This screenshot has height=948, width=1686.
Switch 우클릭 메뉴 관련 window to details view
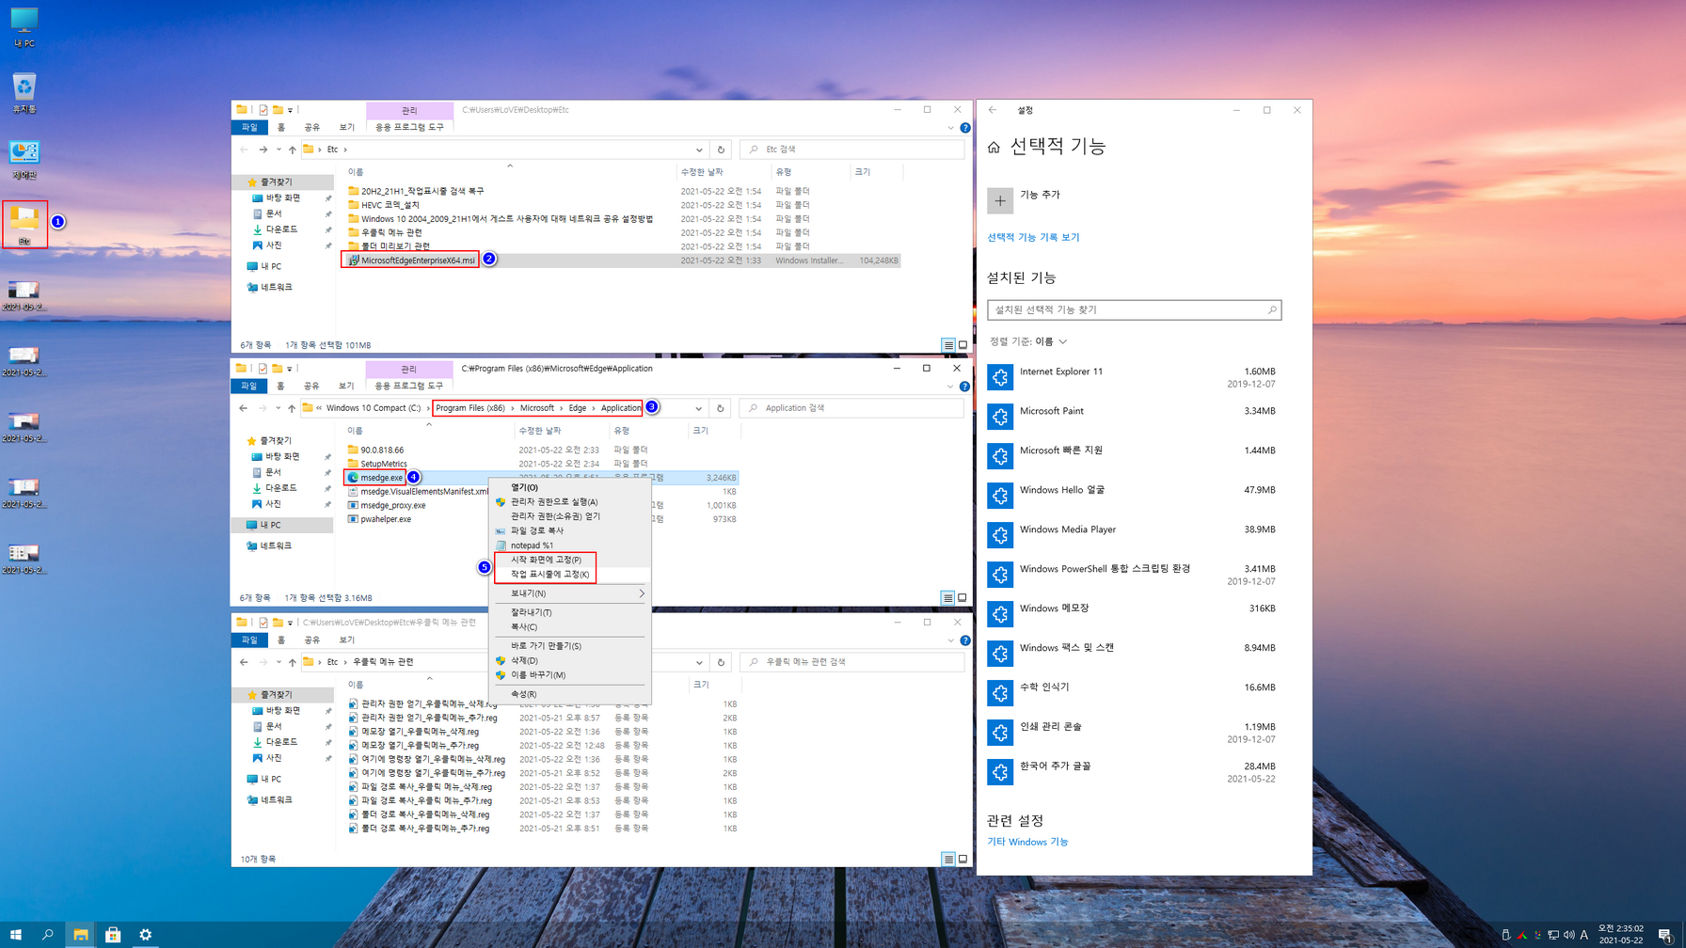[x=948, y=859]
